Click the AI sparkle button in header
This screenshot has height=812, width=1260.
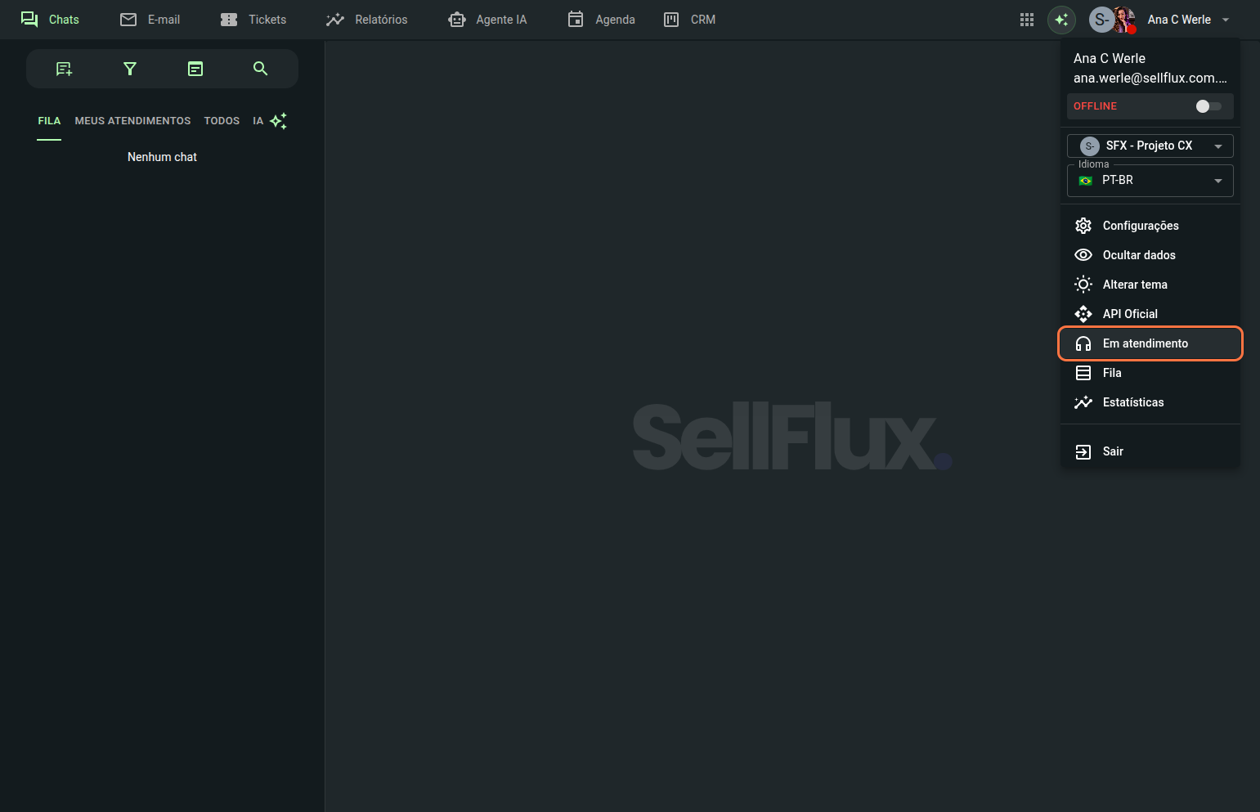(x=1061, y=20)
